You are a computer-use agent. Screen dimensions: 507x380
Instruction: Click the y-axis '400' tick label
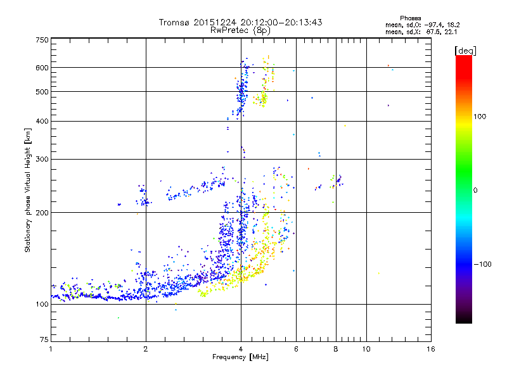(42, 122)
